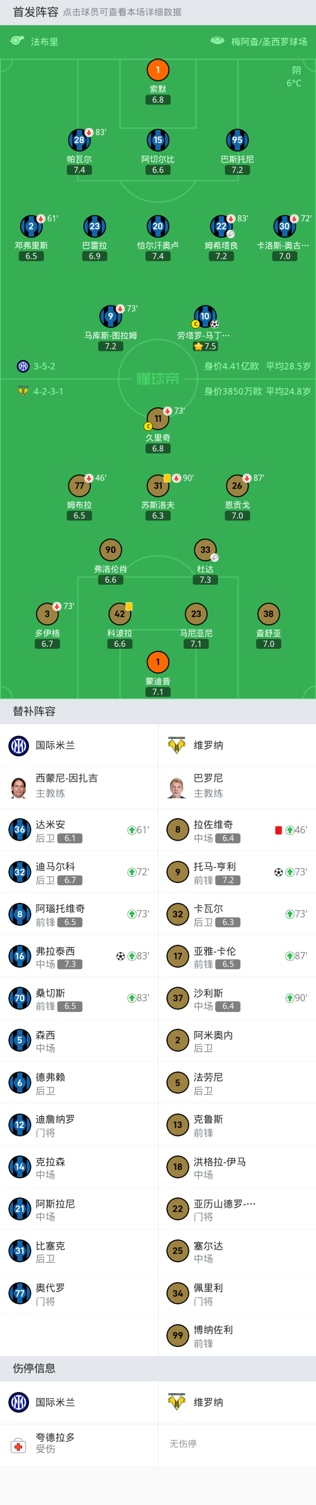Open substitute 托马-亨利 player row
The width and height of the screenshot is (316, 1505).
pyautogui.click(x=237, y=872)
